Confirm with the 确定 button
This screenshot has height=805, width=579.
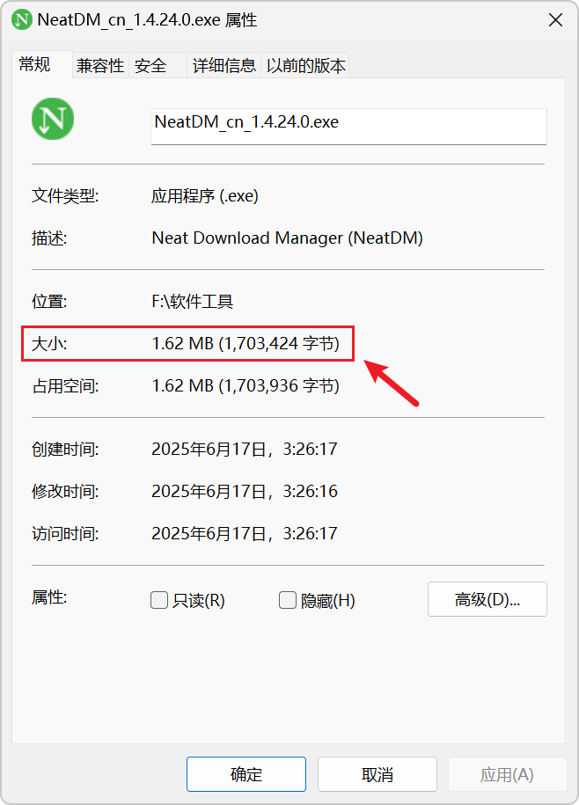point(246,774)
